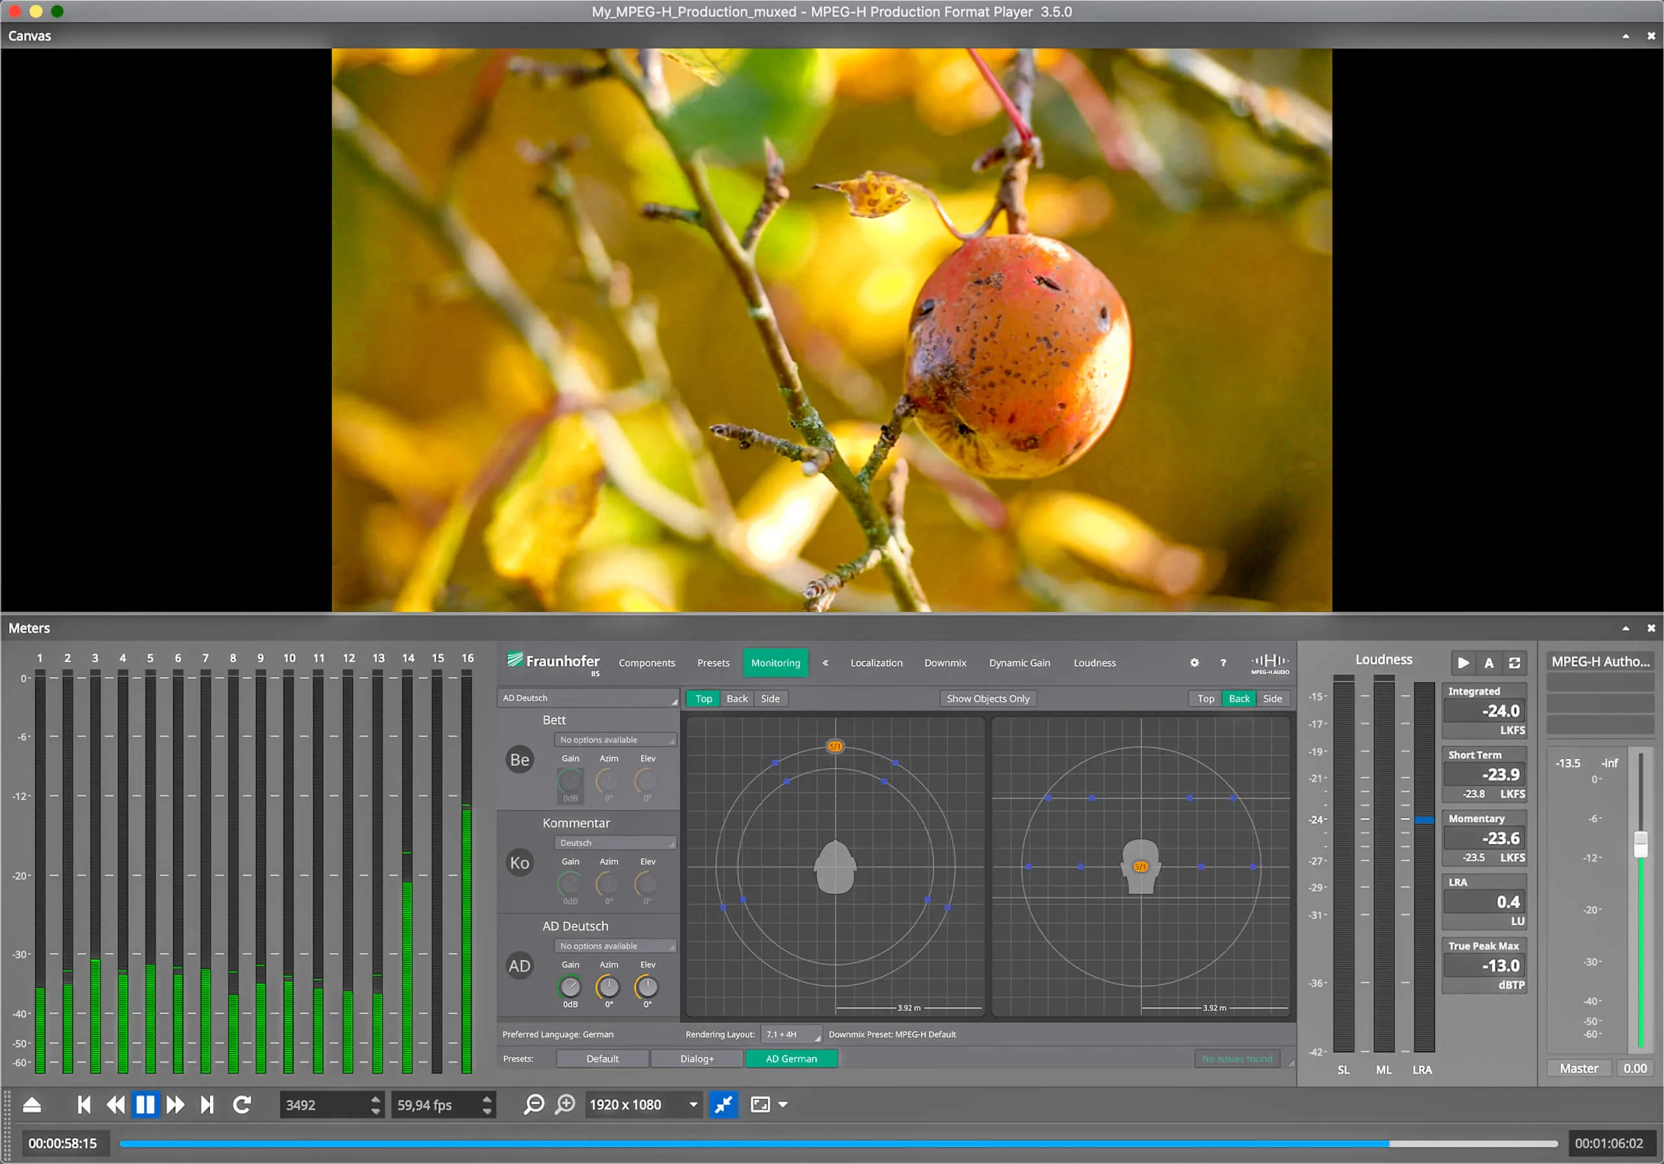Open the Loudness tab
The width and height of the screenshot is (1664, 1164).
pyautogui.click(x=1095, y=663)
